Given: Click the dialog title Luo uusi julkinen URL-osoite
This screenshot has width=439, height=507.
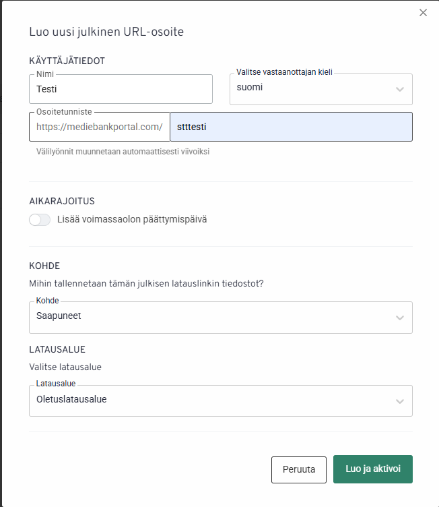Looking at the screenshot, I should (x=106, y=32).
